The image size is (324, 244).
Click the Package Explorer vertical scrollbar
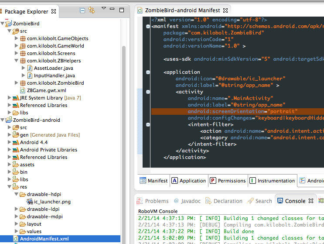(124, 145)
